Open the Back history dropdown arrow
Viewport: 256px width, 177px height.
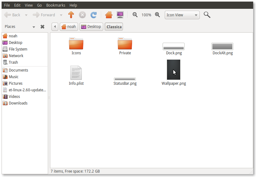pyautogui.click(x=26, y=15)
